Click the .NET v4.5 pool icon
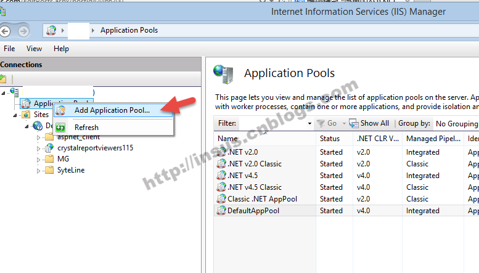The image size is (479, 273). coord(221,176)
